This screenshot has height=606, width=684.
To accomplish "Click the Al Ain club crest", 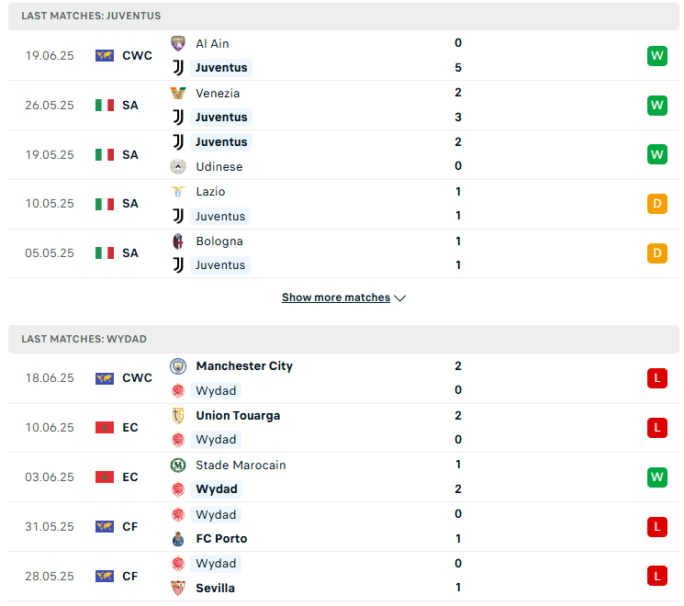I will (177, 43).
